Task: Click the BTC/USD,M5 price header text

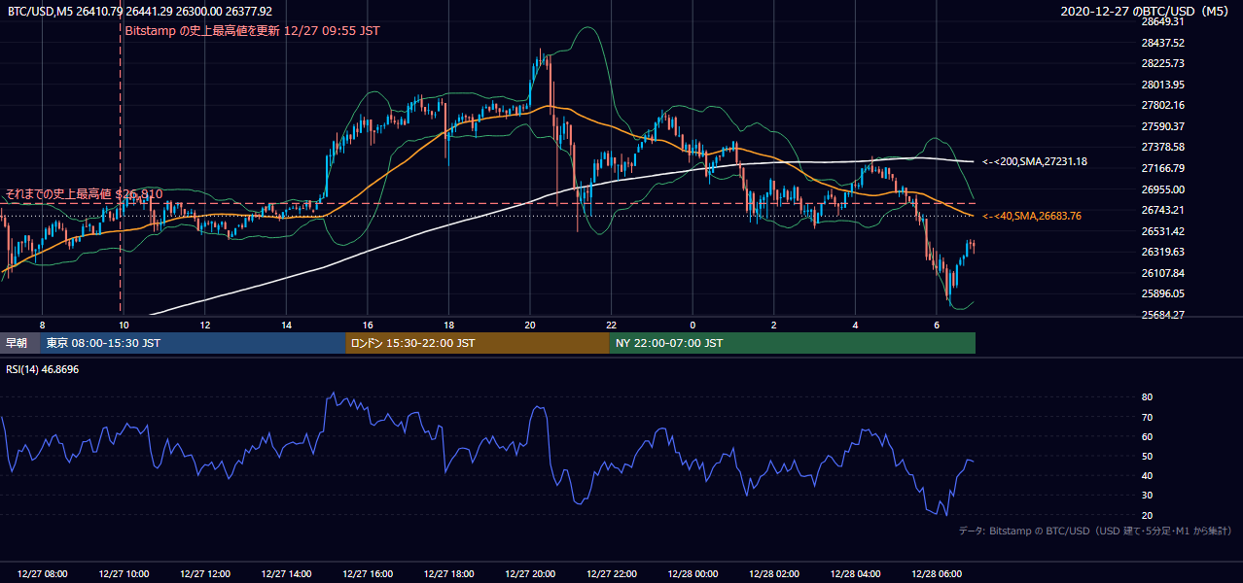Action: click(140, 12)
